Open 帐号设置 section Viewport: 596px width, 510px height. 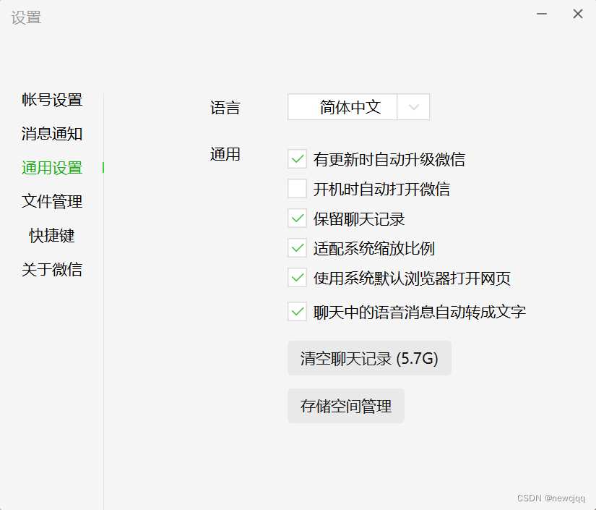coord(52,100)
